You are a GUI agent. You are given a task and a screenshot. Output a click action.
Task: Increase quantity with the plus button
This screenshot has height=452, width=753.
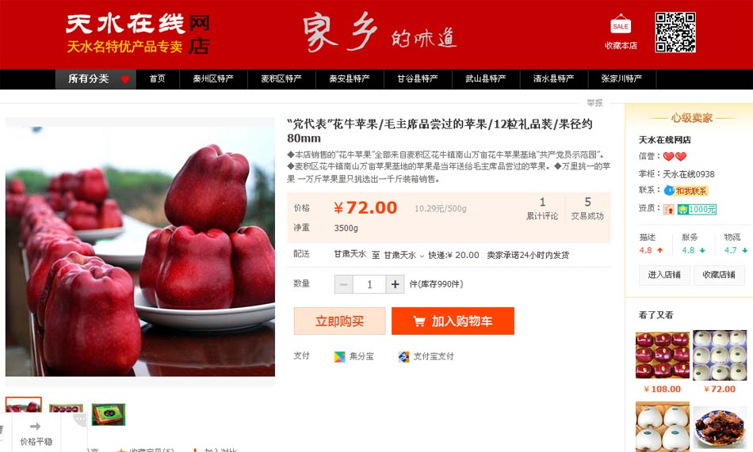point(395,284)
